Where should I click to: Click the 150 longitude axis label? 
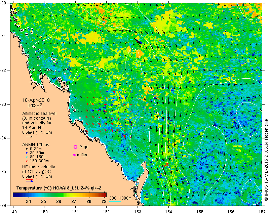[x=44, y=212]
